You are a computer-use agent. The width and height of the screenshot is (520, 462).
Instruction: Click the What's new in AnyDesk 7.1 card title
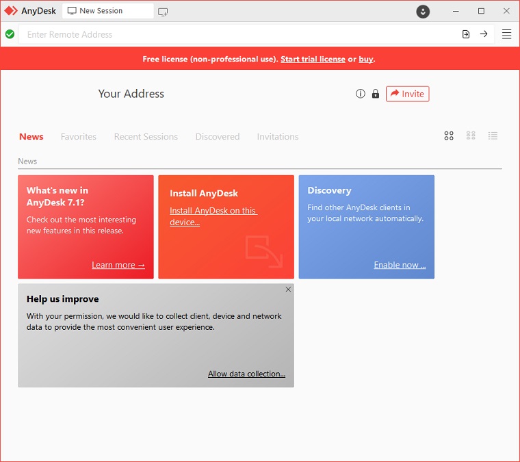coord(57,196)
